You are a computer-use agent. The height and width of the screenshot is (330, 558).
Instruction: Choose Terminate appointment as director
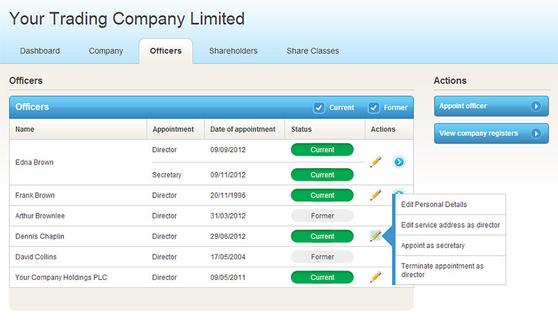(442, 270)
